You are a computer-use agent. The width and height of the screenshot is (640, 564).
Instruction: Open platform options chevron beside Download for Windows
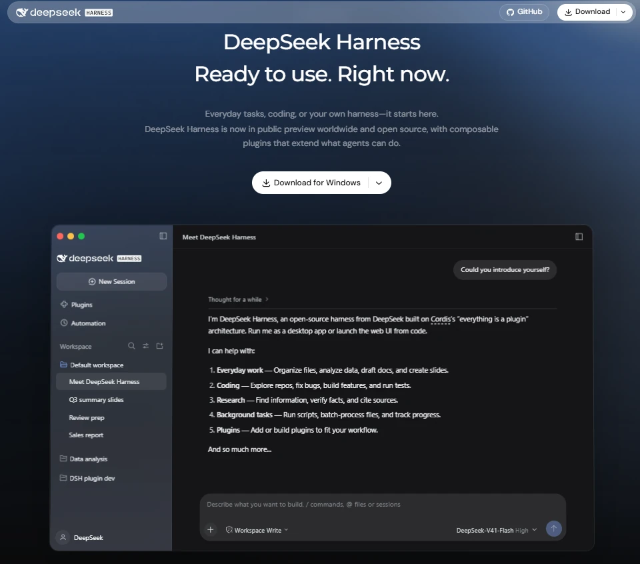point(379,183)
